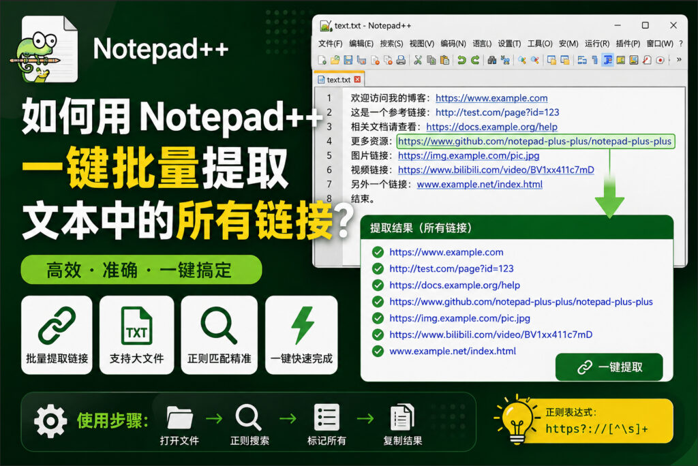The height and width of the screenshot is (466, 698).
Task: Toggle the highlighted Indent Guide icon
Action: [x=607, y=60]
